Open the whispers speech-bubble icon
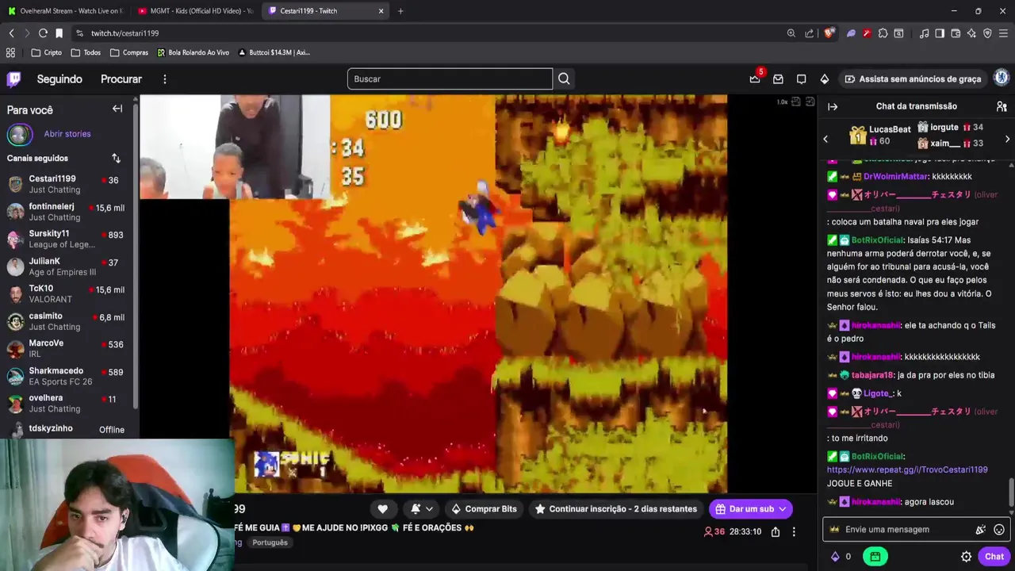This screenshot has width=1015, height=571. (x=801, y=79)
